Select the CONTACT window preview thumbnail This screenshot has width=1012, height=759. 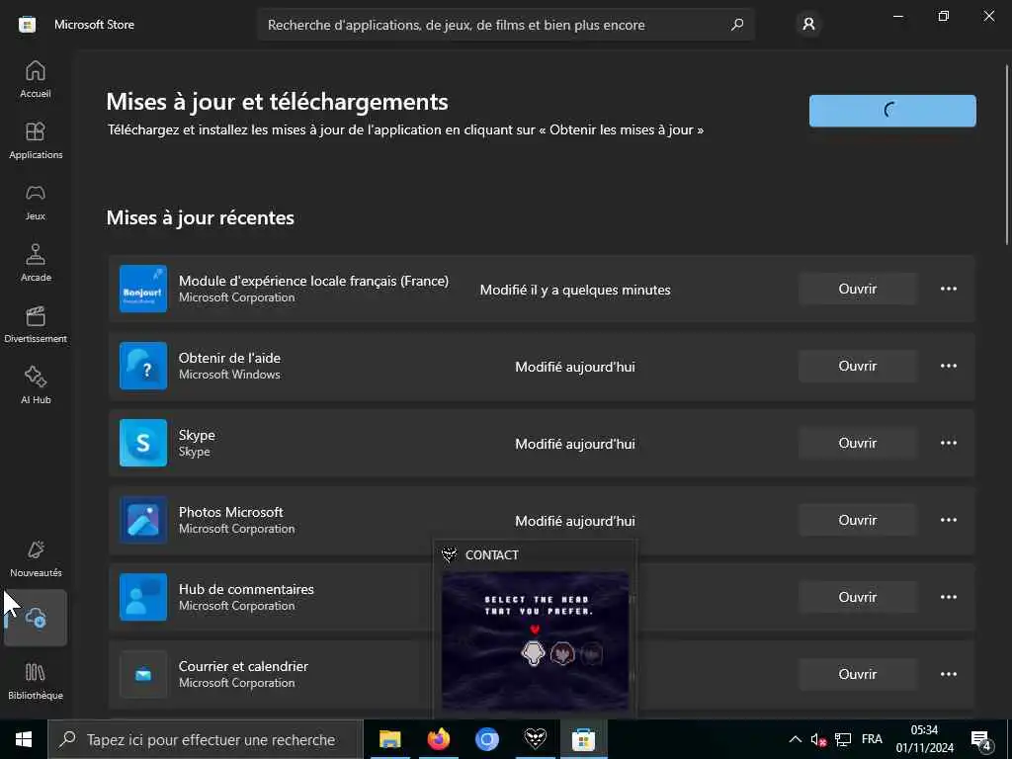[535, 640]
